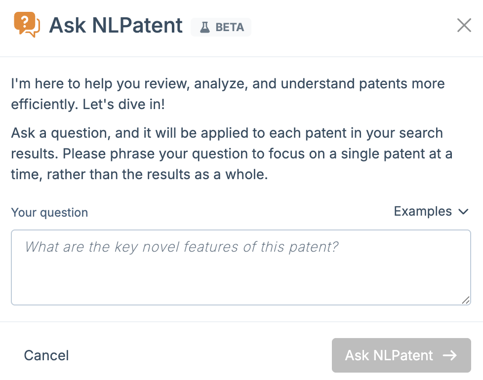Expand the chevron beside Examples
This screenshot has height=380, width=483.
pyautogui.click(x=463, y=212)
